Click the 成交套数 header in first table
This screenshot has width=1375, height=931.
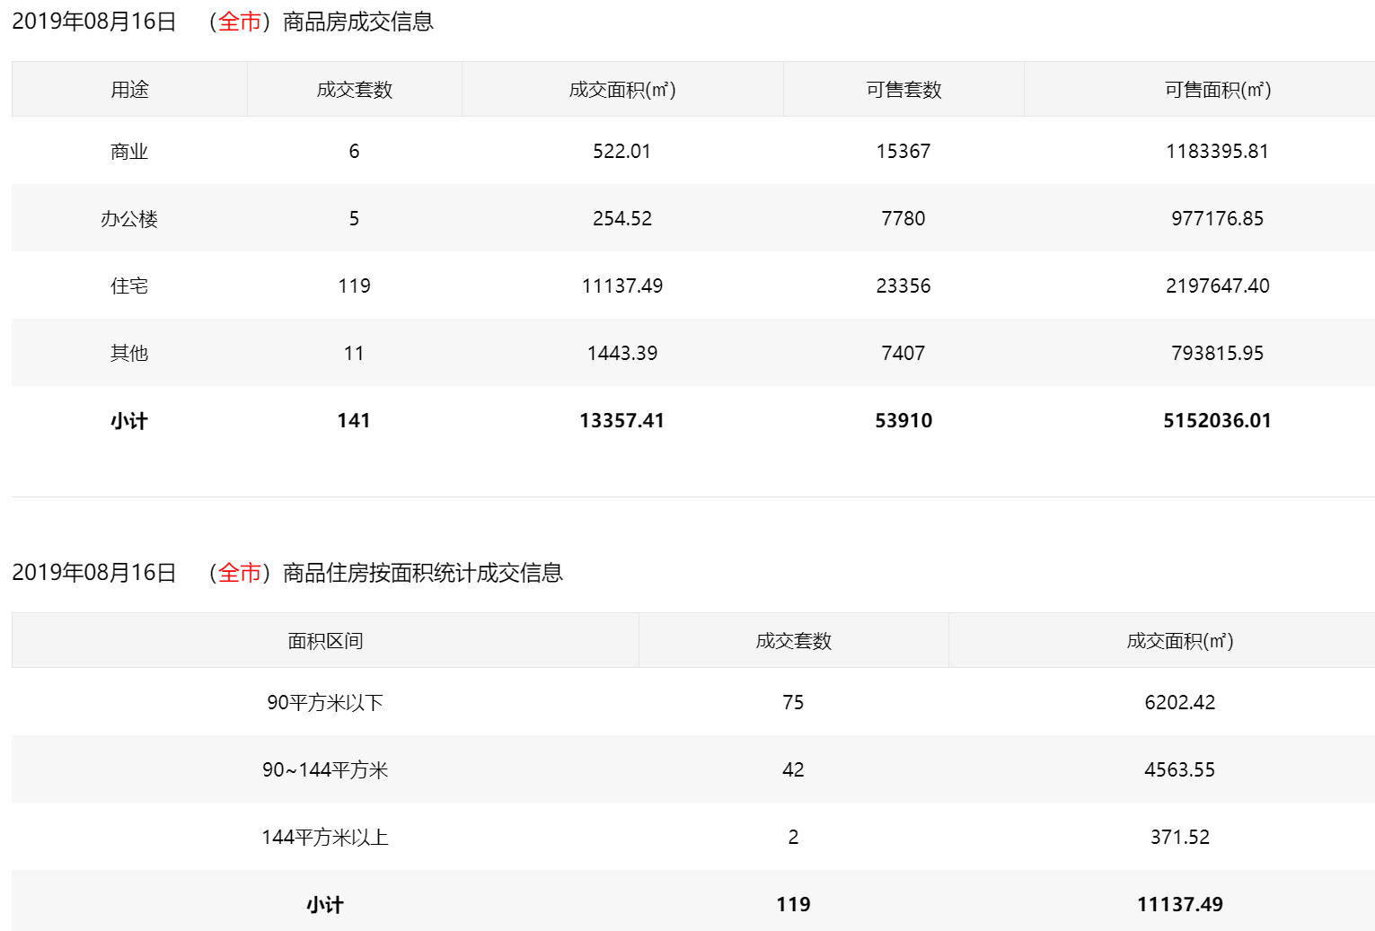pyautogui.click(x=355, y=90)
